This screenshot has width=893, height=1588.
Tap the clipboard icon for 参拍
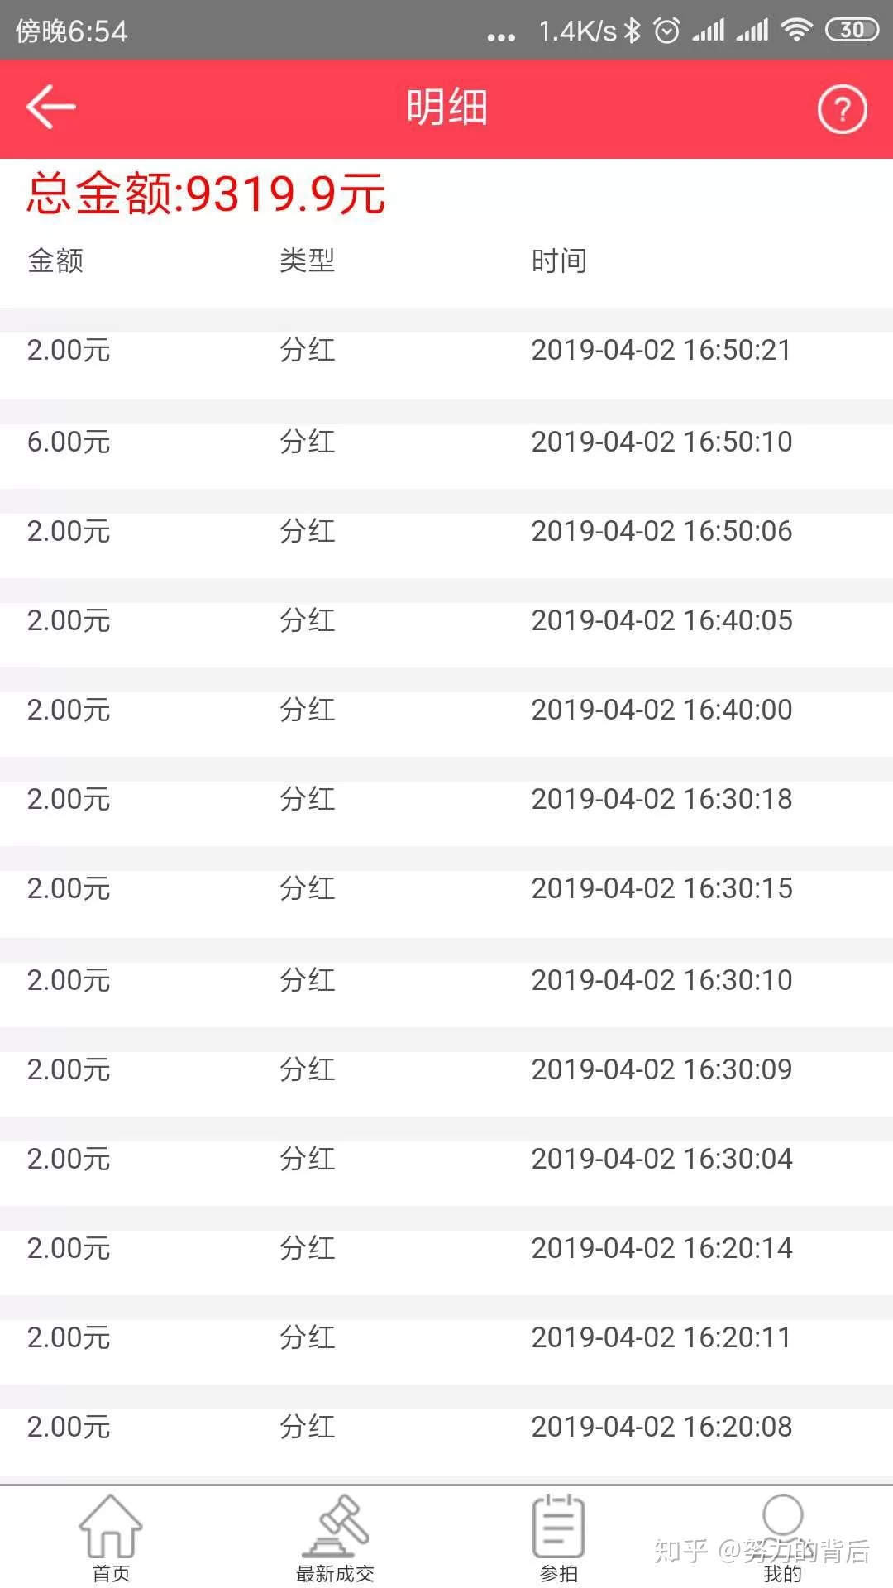[558, 1527]
